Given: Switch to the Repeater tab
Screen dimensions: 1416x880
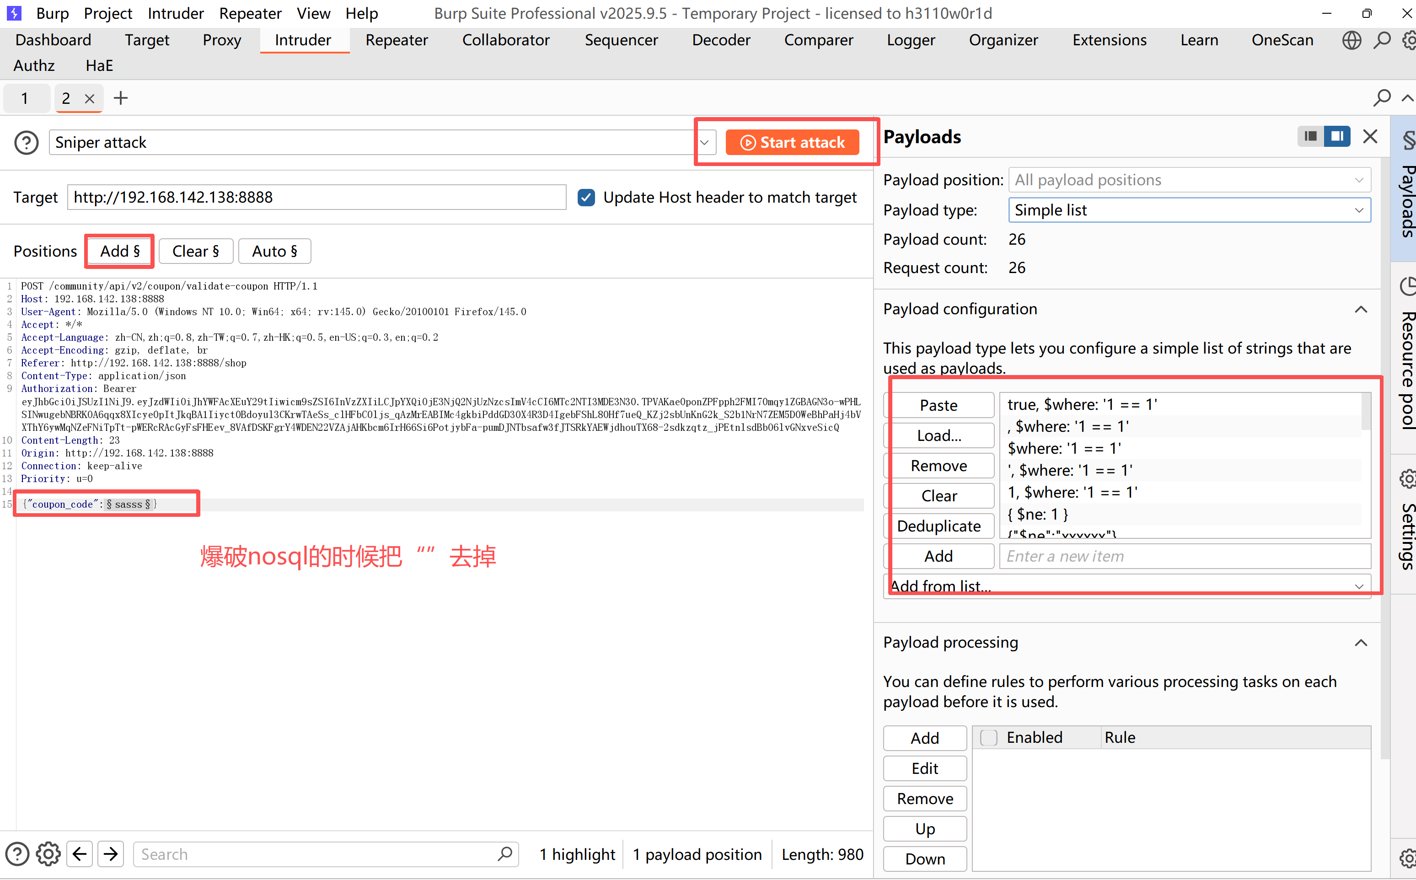Looking at the screenshot, I should [x=397, y=40].
